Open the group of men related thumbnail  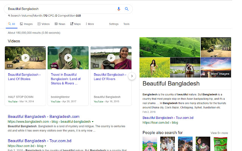(x=168, y=144)
